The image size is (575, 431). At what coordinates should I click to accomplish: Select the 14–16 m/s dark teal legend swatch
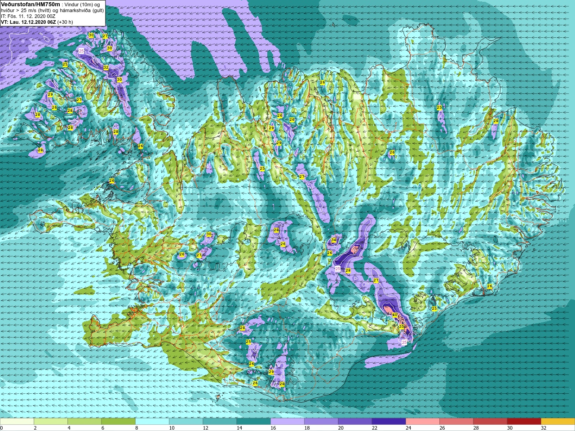pos(253,422)
